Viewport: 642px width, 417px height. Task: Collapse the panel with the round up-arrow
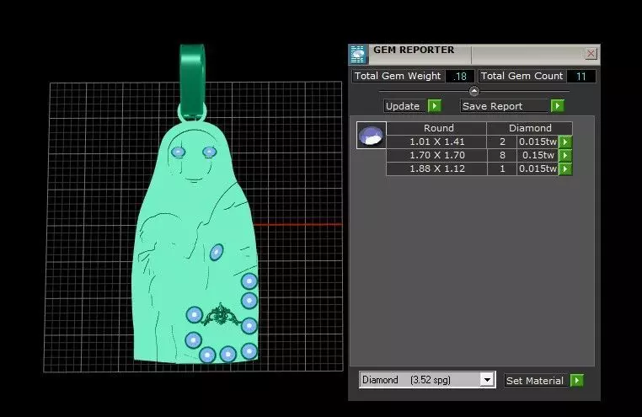tap(473, 91)
